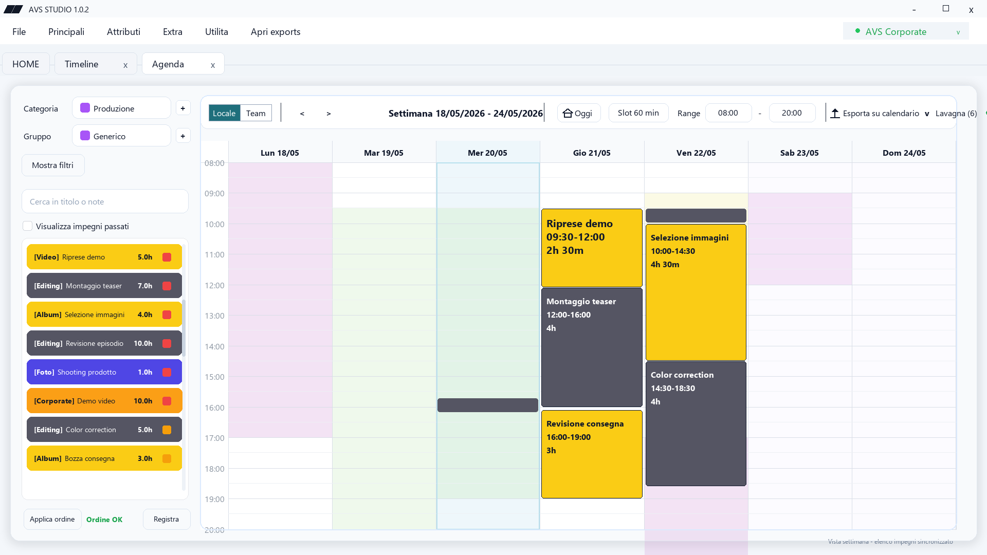The height and width of the screenshot is (555, 987).
Task: Expand Esporta su calendario dropdown arrow
Action: pyautogui.click(x=927, y=114)
